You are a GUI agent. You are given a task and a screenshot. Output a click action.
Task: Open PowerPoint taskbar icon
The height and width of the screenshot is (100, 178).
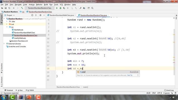pos(29,97)
